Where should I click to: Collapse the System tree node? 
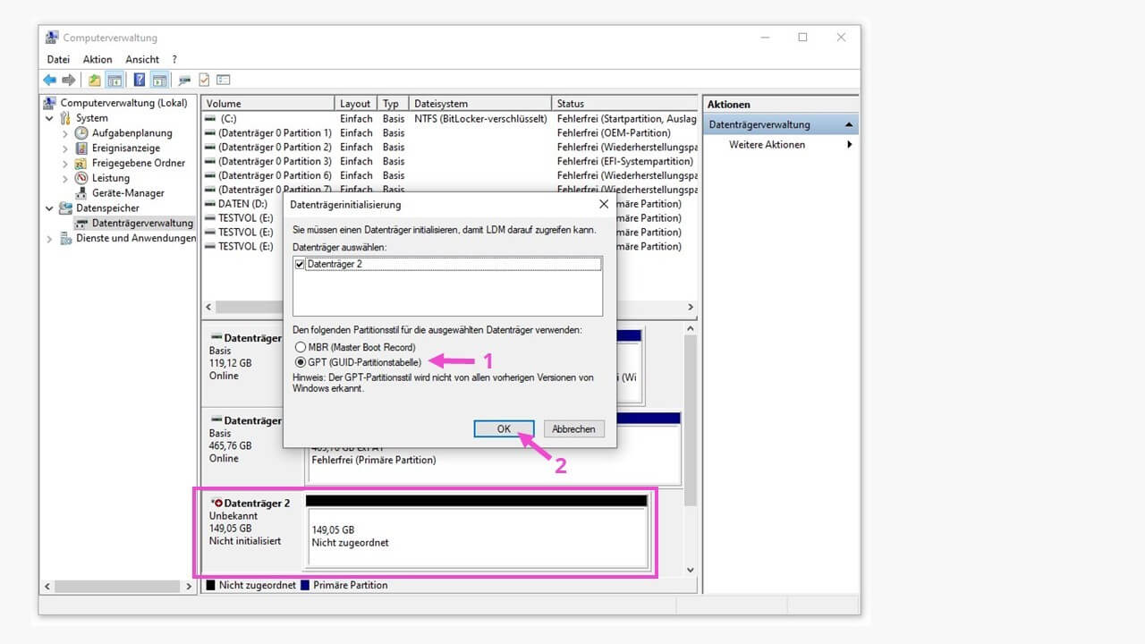[x=49, y=118]
